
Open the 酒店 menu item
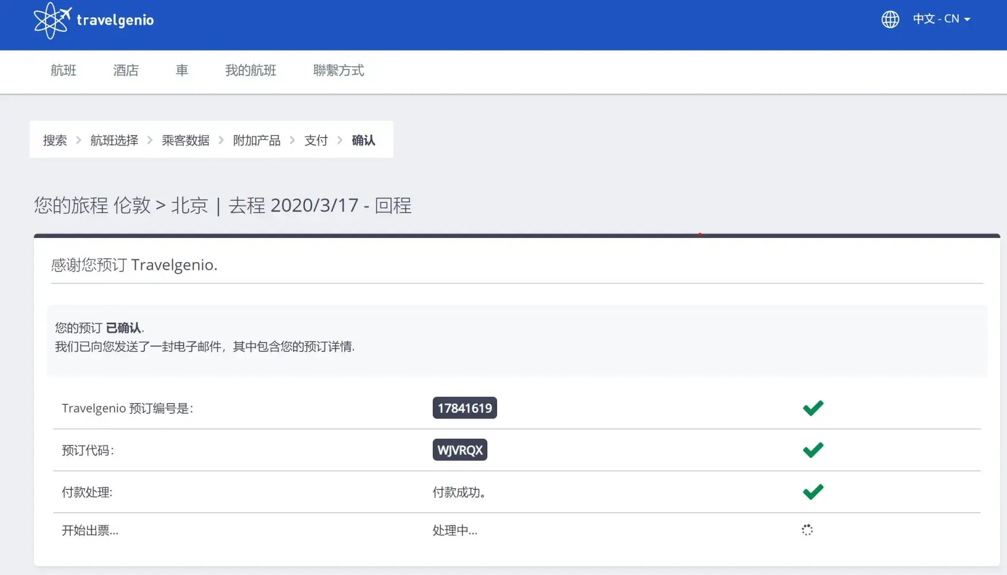(126, 70)
